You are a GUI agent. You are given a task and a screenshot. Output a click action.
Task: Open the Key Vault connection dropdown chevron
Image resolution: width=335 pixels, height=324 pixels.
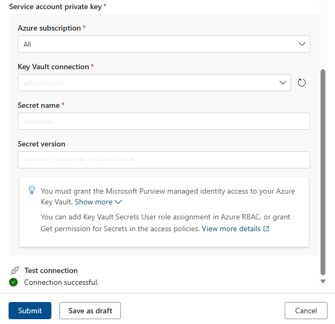[x=283, y=83]
